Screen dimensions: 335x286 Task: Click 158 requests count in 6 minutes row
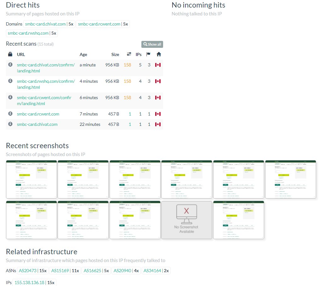point(127,98)
